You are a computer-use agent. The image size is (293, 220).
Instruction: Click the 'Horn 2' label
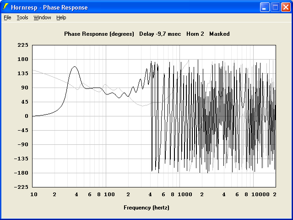(195, 34)
